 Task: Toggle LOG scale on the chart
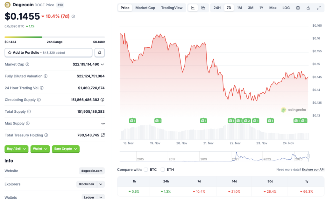click(x=286, y=8)
